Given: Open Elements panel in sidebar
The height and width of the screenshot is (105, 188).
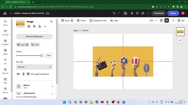Looking at the screenshot, I should (5, 71).
